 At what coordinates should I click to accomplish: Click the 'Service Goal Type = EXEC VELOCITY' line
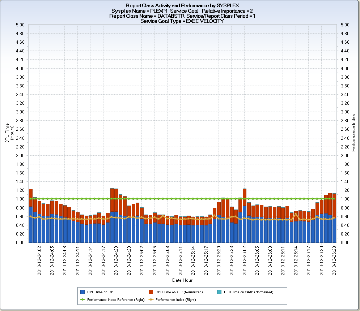pos(182,21)
